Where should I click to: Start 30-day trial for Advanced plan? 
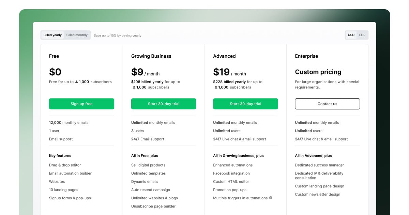[x=245, y=104]
